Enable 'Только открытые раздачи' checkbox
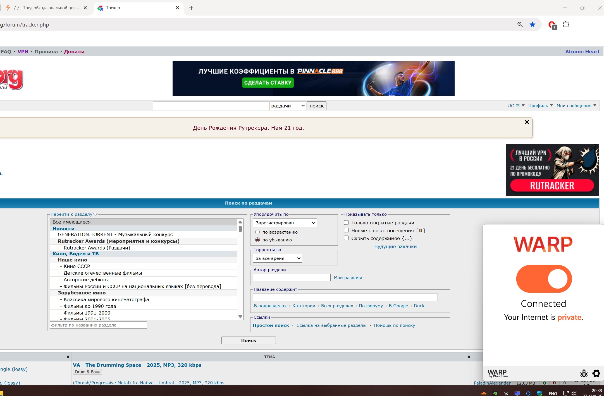Screen dimensions: 604x396 [346, 223]
